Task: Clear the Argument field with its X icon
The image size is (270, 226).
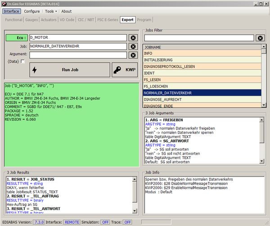Action: pyautogui.click(x=133, y=55)
